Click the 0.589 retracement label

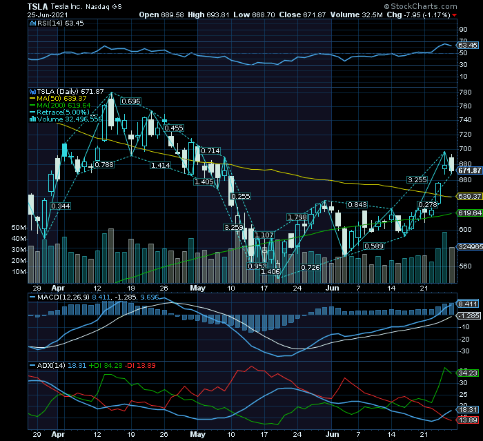(374, 246)
